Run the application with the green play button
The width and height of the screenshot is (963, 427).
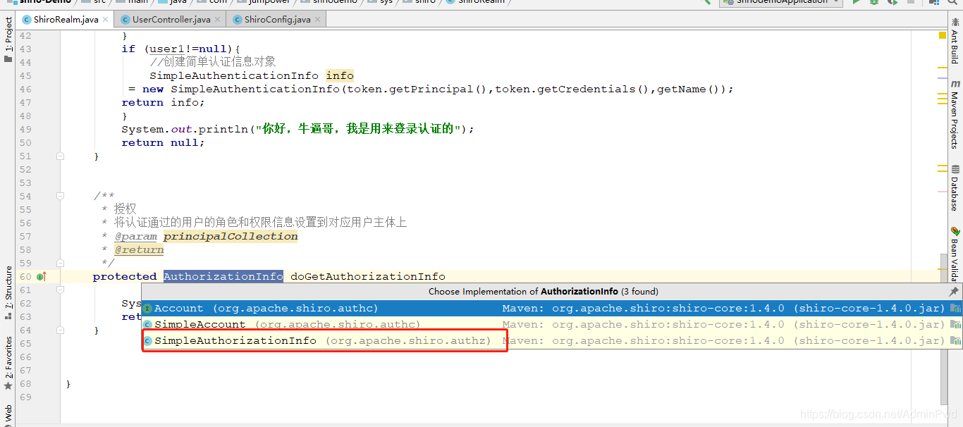pos(857,3)
